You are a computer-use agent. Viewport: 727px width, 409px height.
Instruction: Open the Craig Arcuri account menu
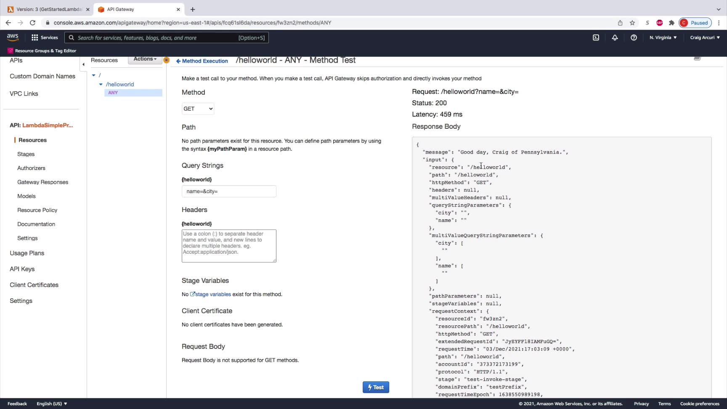pyautogui.click(x=705, y=37)
